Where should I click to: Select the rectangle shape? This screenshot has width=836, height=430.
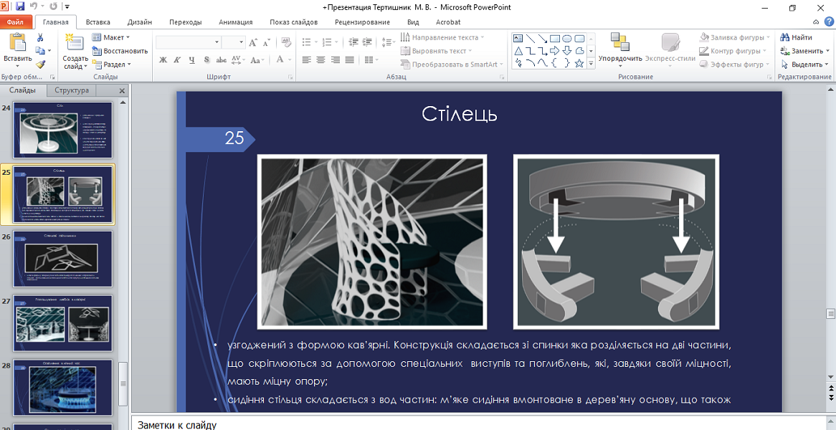555,39
